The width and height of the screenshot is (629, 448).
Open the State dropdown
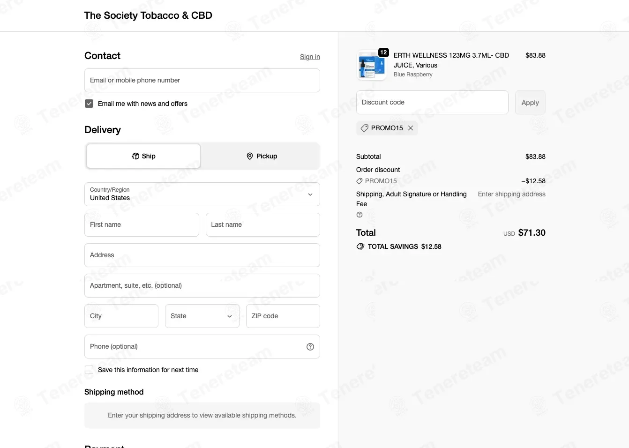pyautogui.click(x=202, y=316)
